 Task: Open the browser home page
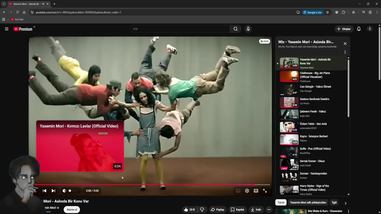(24, 12)
